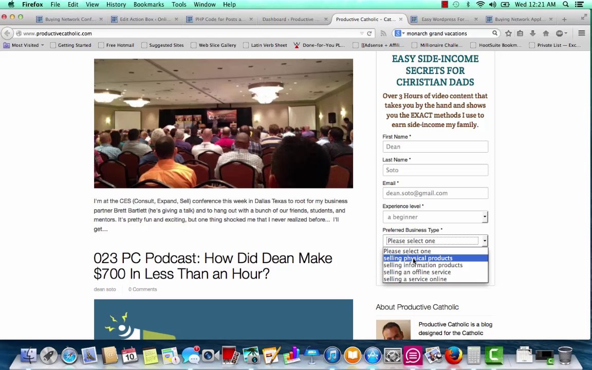Close the 'Productive Catholic' active tab
The width and height of the screenshot is (592, 370).
point(401,19)
